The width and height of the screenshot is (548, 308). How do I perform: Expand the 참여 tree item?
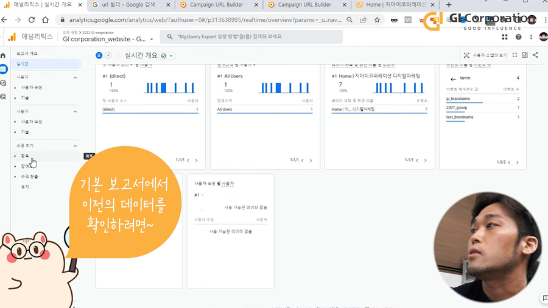(x=15, y=166)
